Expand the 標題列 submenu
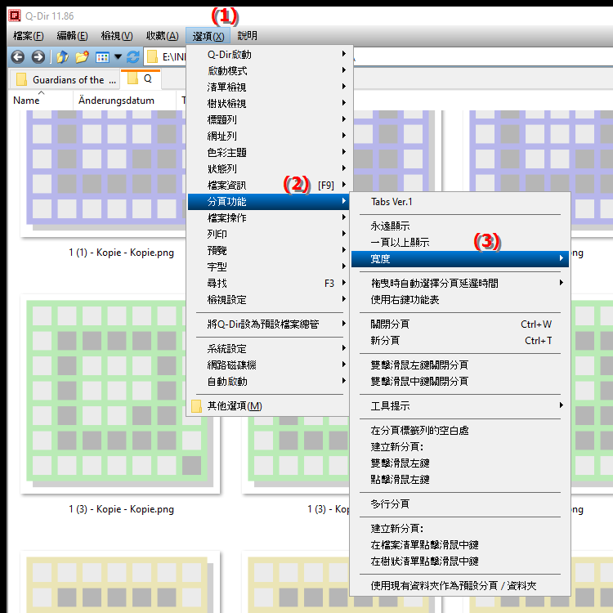Viewport: 613px width, 613px height. coord(269,119)
